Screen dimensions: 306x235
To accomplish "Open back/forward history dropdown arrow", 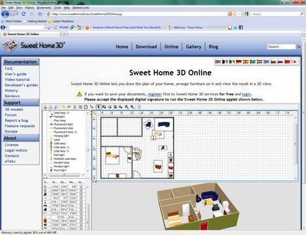I will [17, 14].
